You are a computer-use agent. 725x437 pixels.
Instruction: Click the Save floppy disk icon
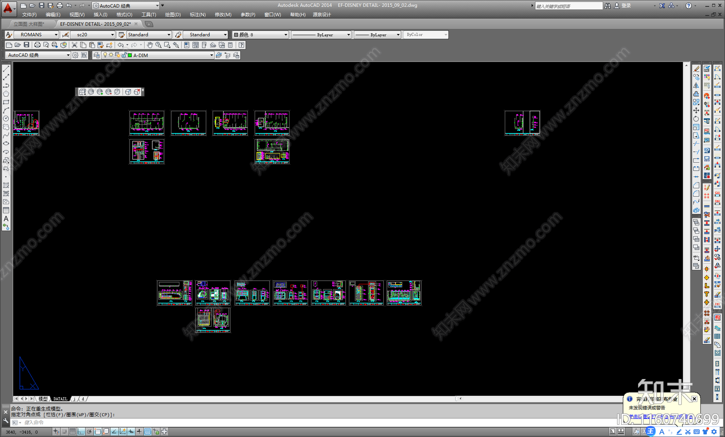pyautogui.click(x=26, y=45)
